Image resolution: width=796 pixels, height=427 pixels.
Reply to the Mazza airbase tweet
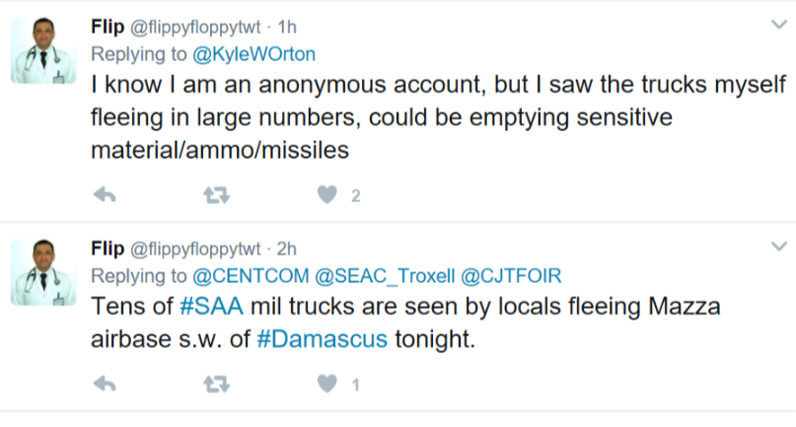tap(105, 384)
